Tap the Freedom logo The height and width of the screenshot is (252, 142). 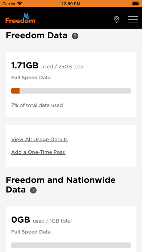[21, 18]
